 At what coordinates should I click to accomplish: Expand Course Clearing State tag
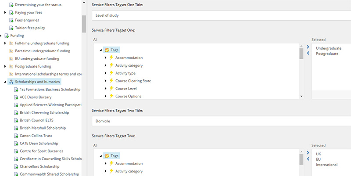click(106, 81)
